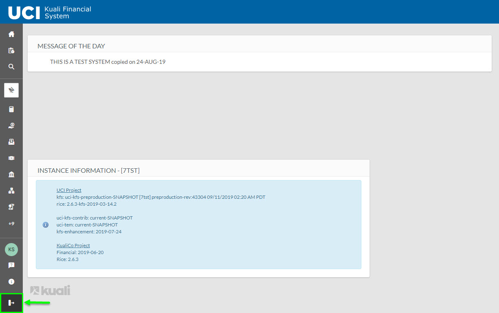Click the INSTANCE INFORMATION - [7TST] heading
Image resolution: width=499 pixels, height=313 pixels.
(88, 171)
